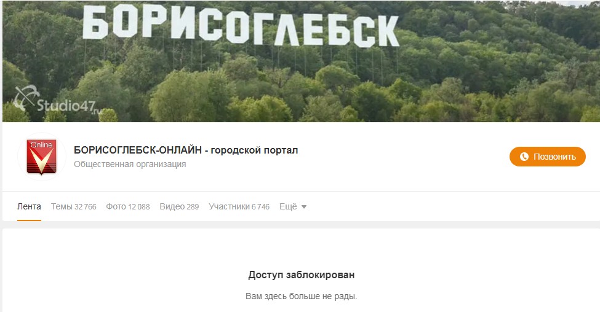Click the 6 746 members counter
600x312 pixels.
pyautogui.click(x=260, y=207)
